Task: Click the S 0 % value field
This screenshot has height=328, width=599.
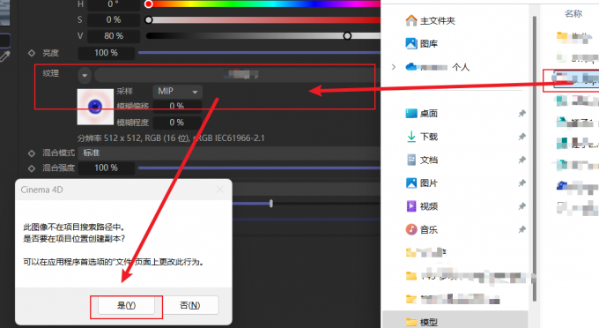Action: pyautogui.click(x=113, y=20)
